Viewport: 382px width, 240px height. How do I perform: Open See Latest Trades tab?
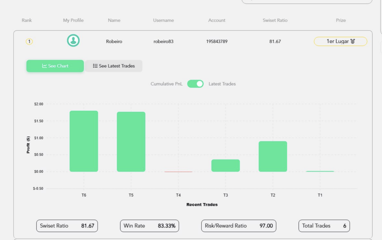pos(114,66)
